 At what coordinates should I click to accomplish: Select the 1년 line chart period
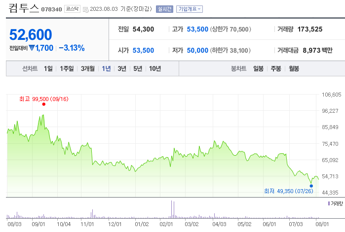[x=106, y=68]
